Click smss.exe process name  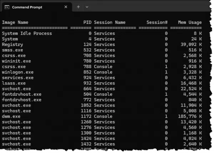tap(12, 50)
